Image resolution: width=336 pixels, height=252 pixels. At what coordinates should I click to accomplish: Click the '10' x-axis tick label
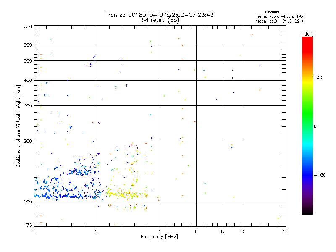(243, 231)
